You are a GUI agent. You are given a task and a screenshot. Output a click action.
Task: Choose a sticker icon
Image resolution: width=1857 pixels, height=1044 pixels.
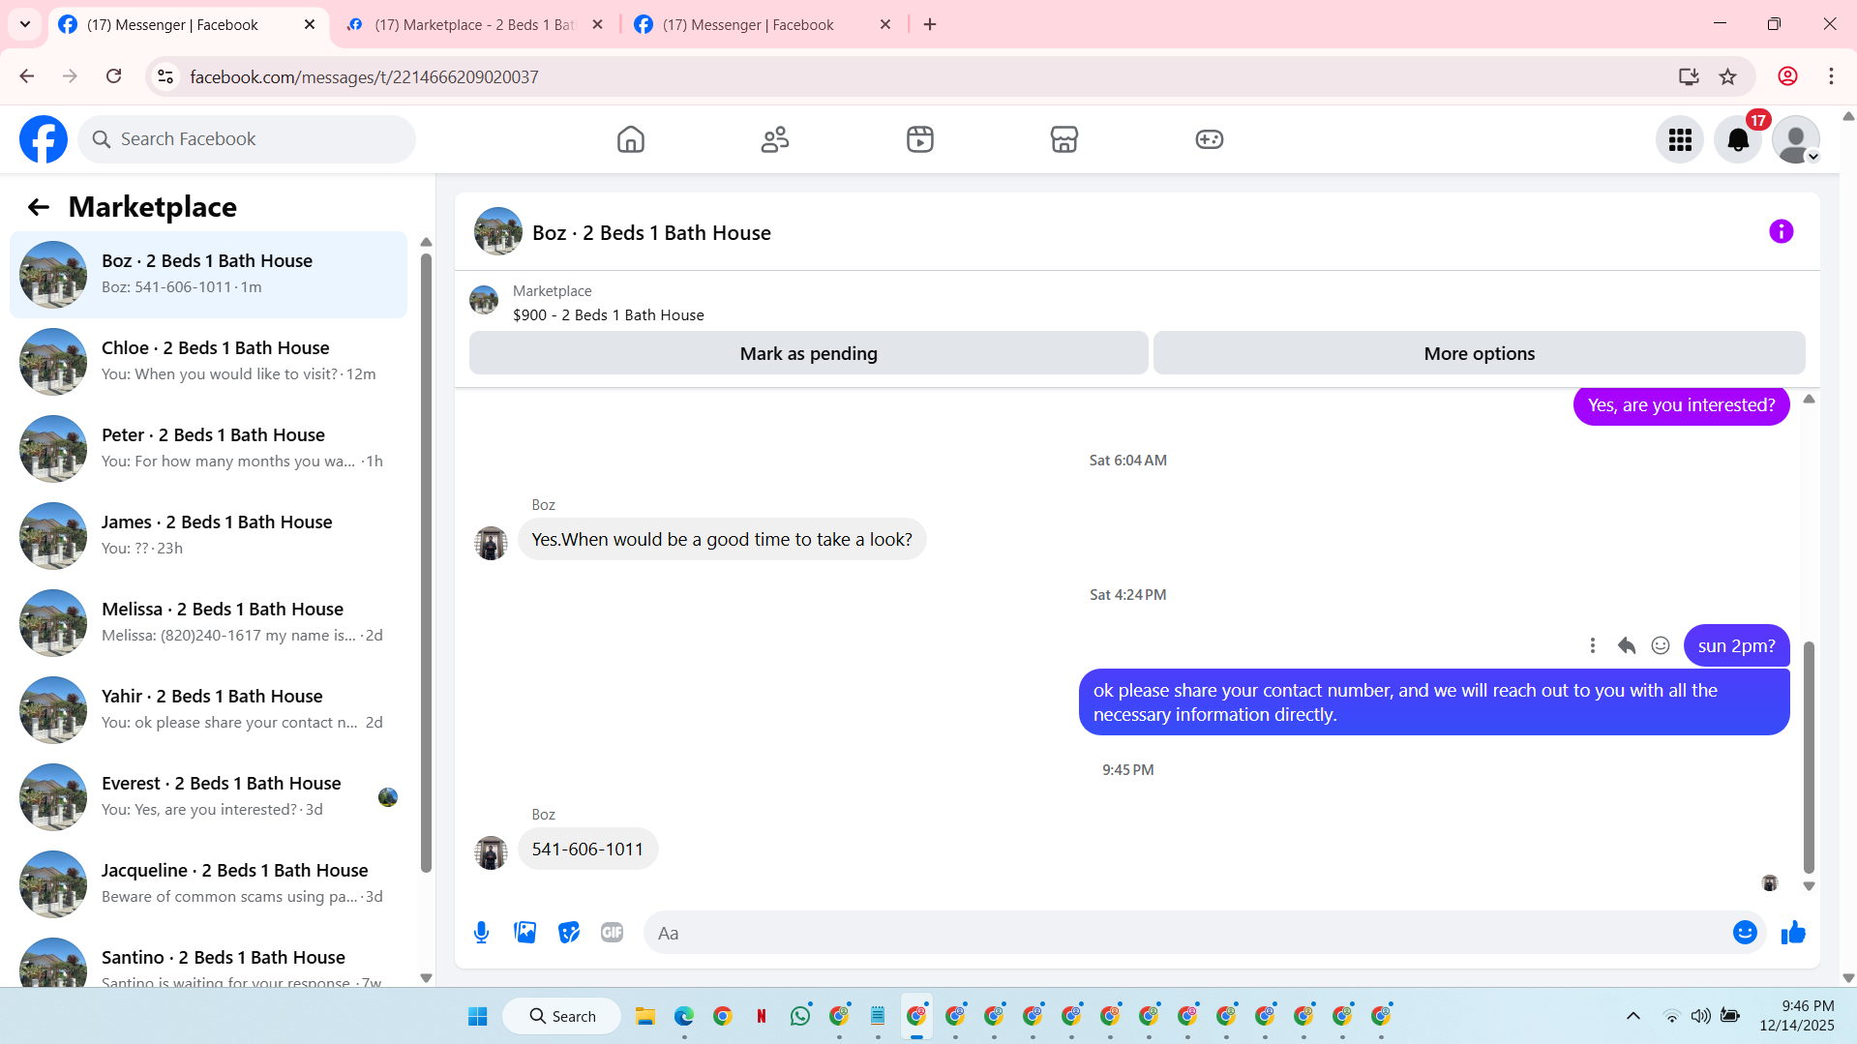point(569,933)
